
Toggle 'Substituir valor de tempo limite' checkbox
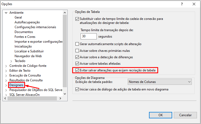point(78,19)
